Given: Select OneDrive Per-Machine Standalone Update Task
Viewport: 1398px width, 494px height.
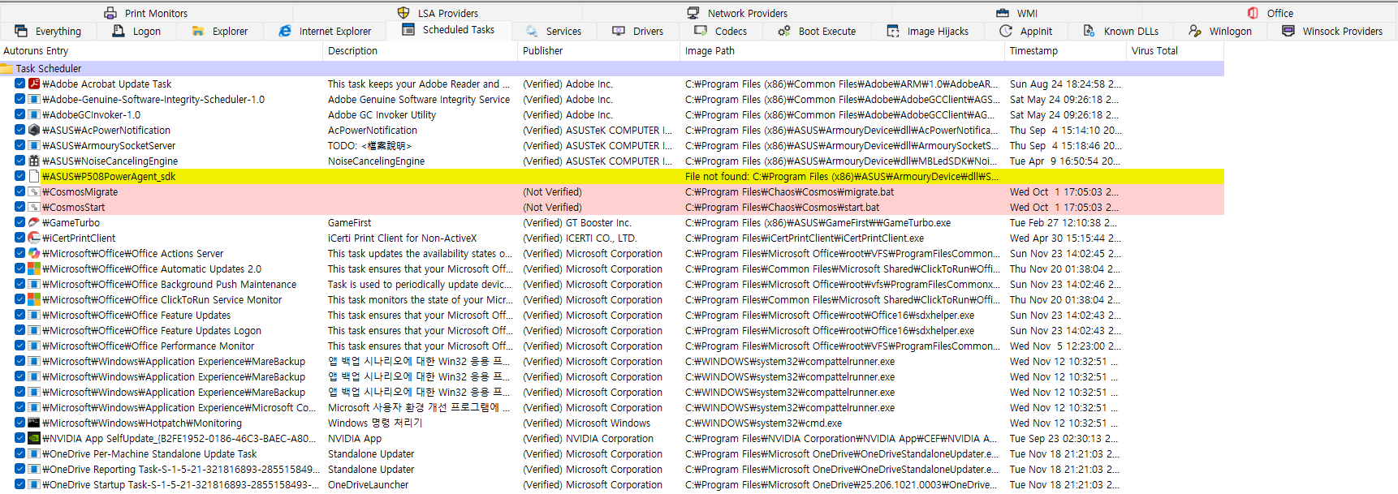Looking at the screenshot, I should coord(149,454).
